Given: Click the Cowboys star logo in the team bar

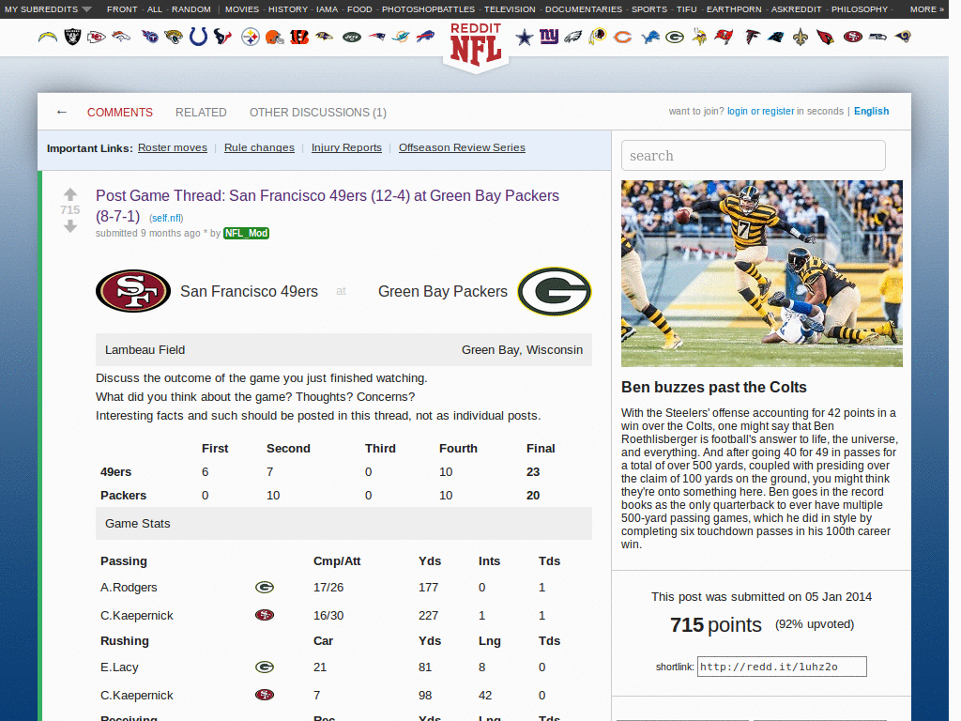Looking at the screenshot, I should point(524,38).
